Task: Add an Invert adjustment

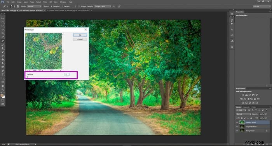Action: pos(243,103)
